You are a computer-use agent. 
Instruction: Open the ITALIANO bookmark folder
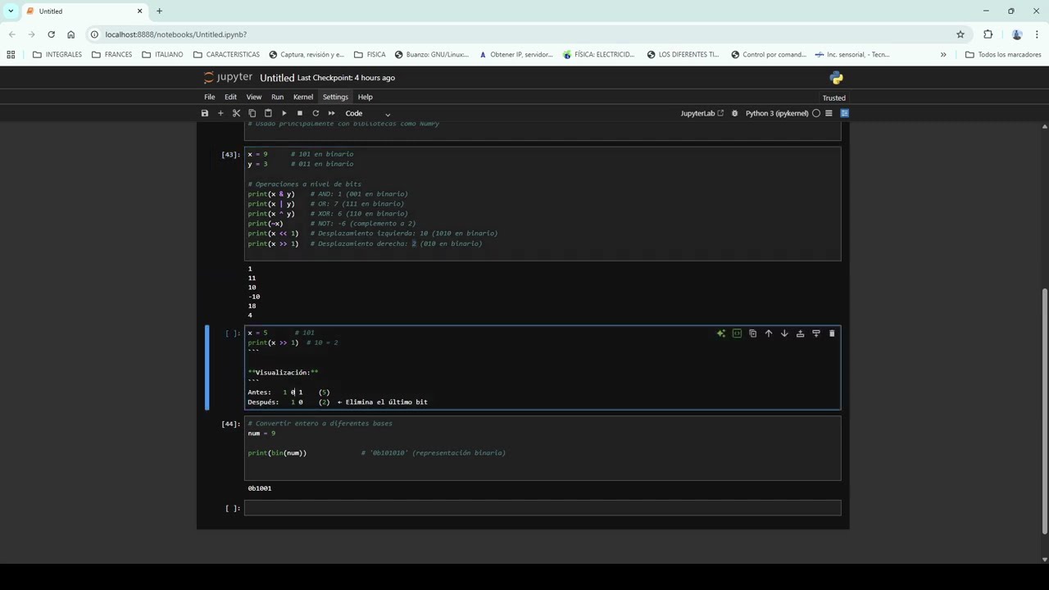(162, 55)
